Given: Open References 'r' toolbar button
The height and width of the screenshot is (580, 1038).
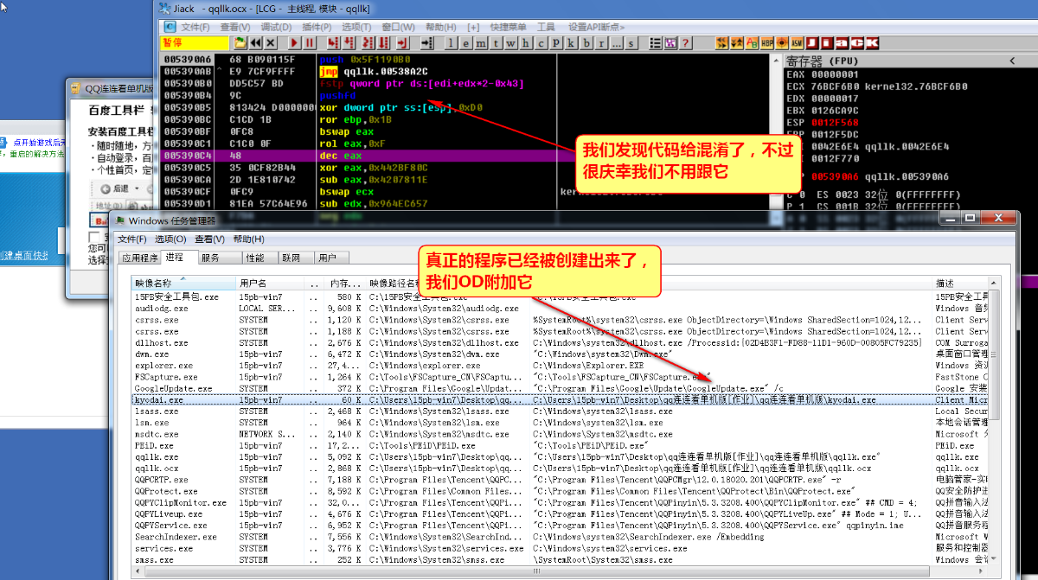Looking at the screenshot, I should pyautogui.click(x=601, y=42).
